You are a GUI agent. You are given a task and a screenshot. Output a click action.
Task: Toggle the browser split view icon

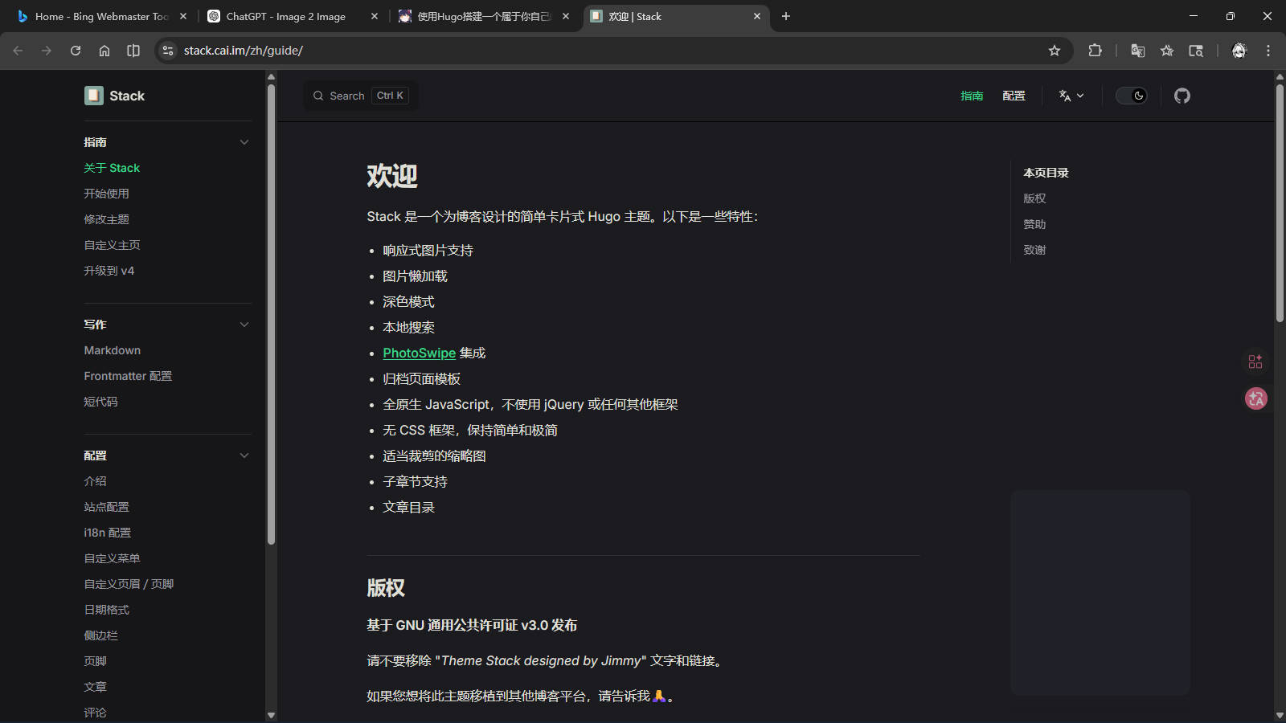click(x=133, y=51)
